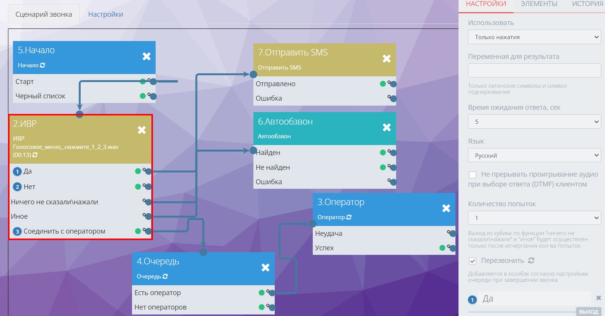Enable 'Не прерывать проигрывание аудио' checkbox
Viewport: 605px width, 316px height.
tap(473, 175)
